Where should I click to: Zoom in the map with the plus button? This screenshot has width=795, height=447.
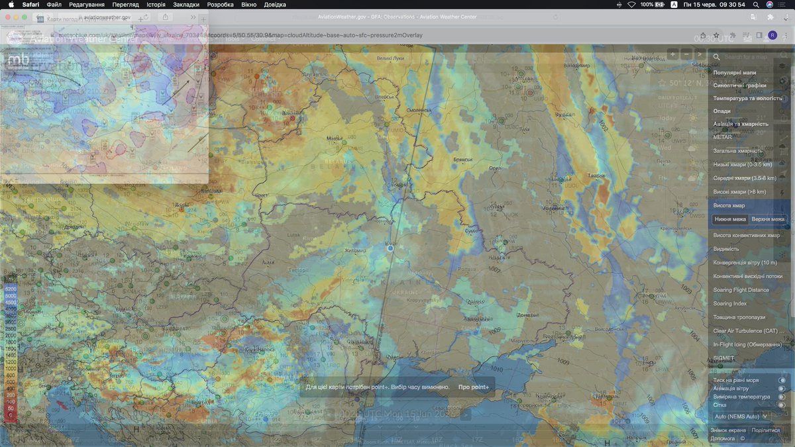[672, 54]
